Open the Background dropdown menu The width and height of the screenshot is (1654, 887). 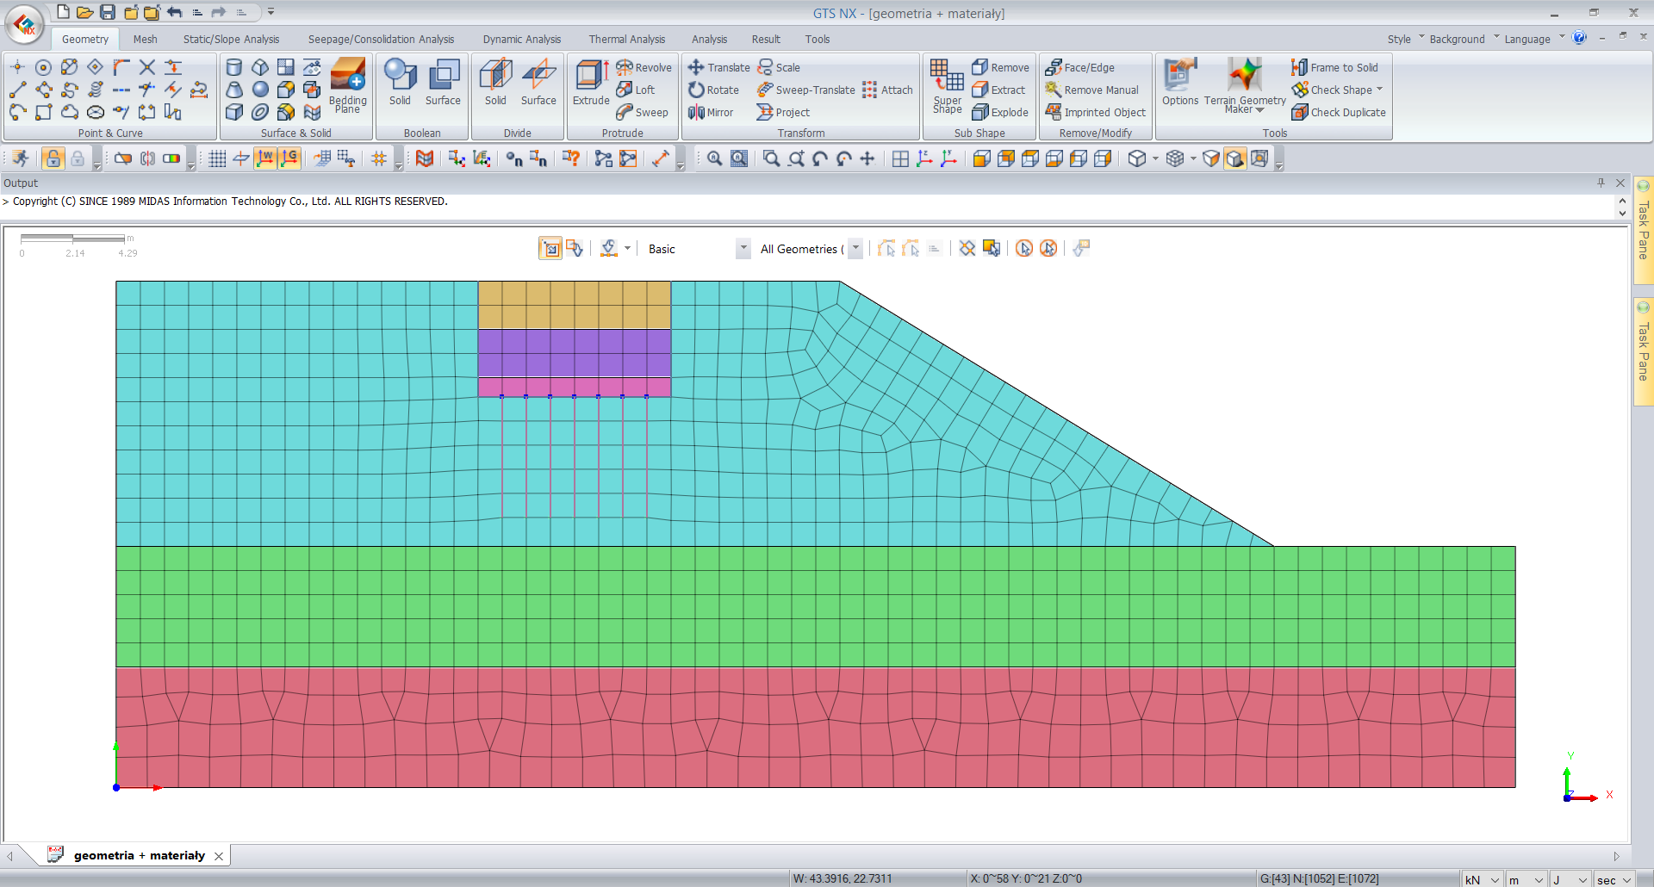[x=1464, y=39]
